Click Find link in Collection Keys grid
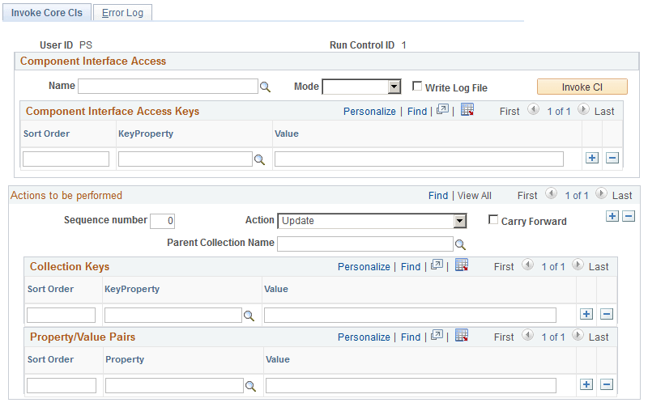Screen dimensions: 648x407 coord(411,266)
